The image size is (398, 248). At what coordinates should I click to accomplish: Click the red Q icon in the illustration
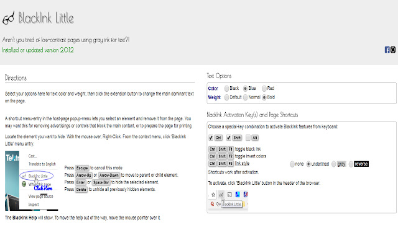pyautogui.click(x=212, y=204)
